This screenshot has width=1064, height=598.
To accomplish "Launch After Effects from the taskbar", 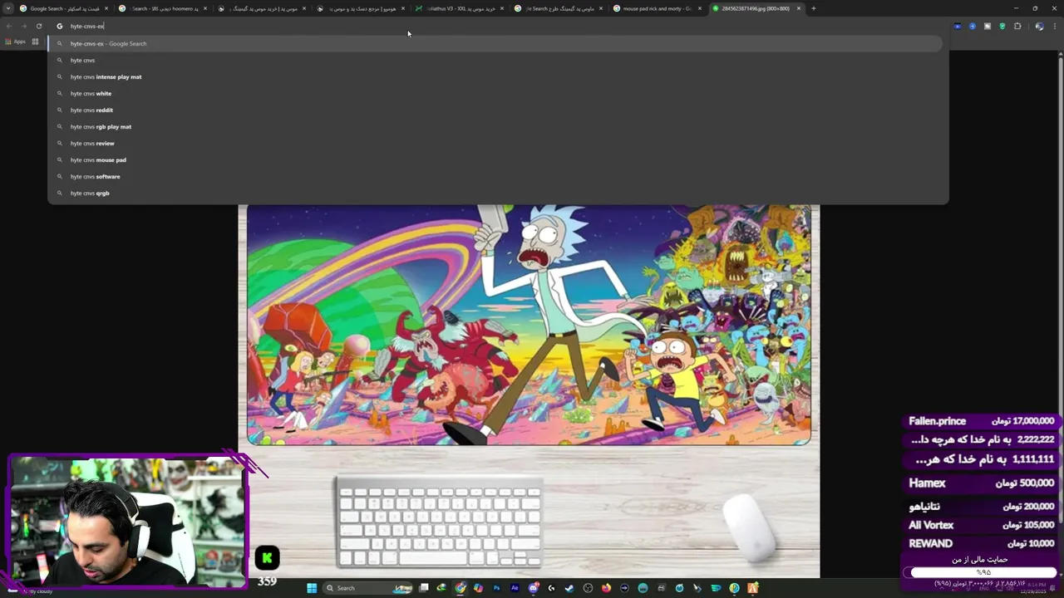I will tap(515, 588).
